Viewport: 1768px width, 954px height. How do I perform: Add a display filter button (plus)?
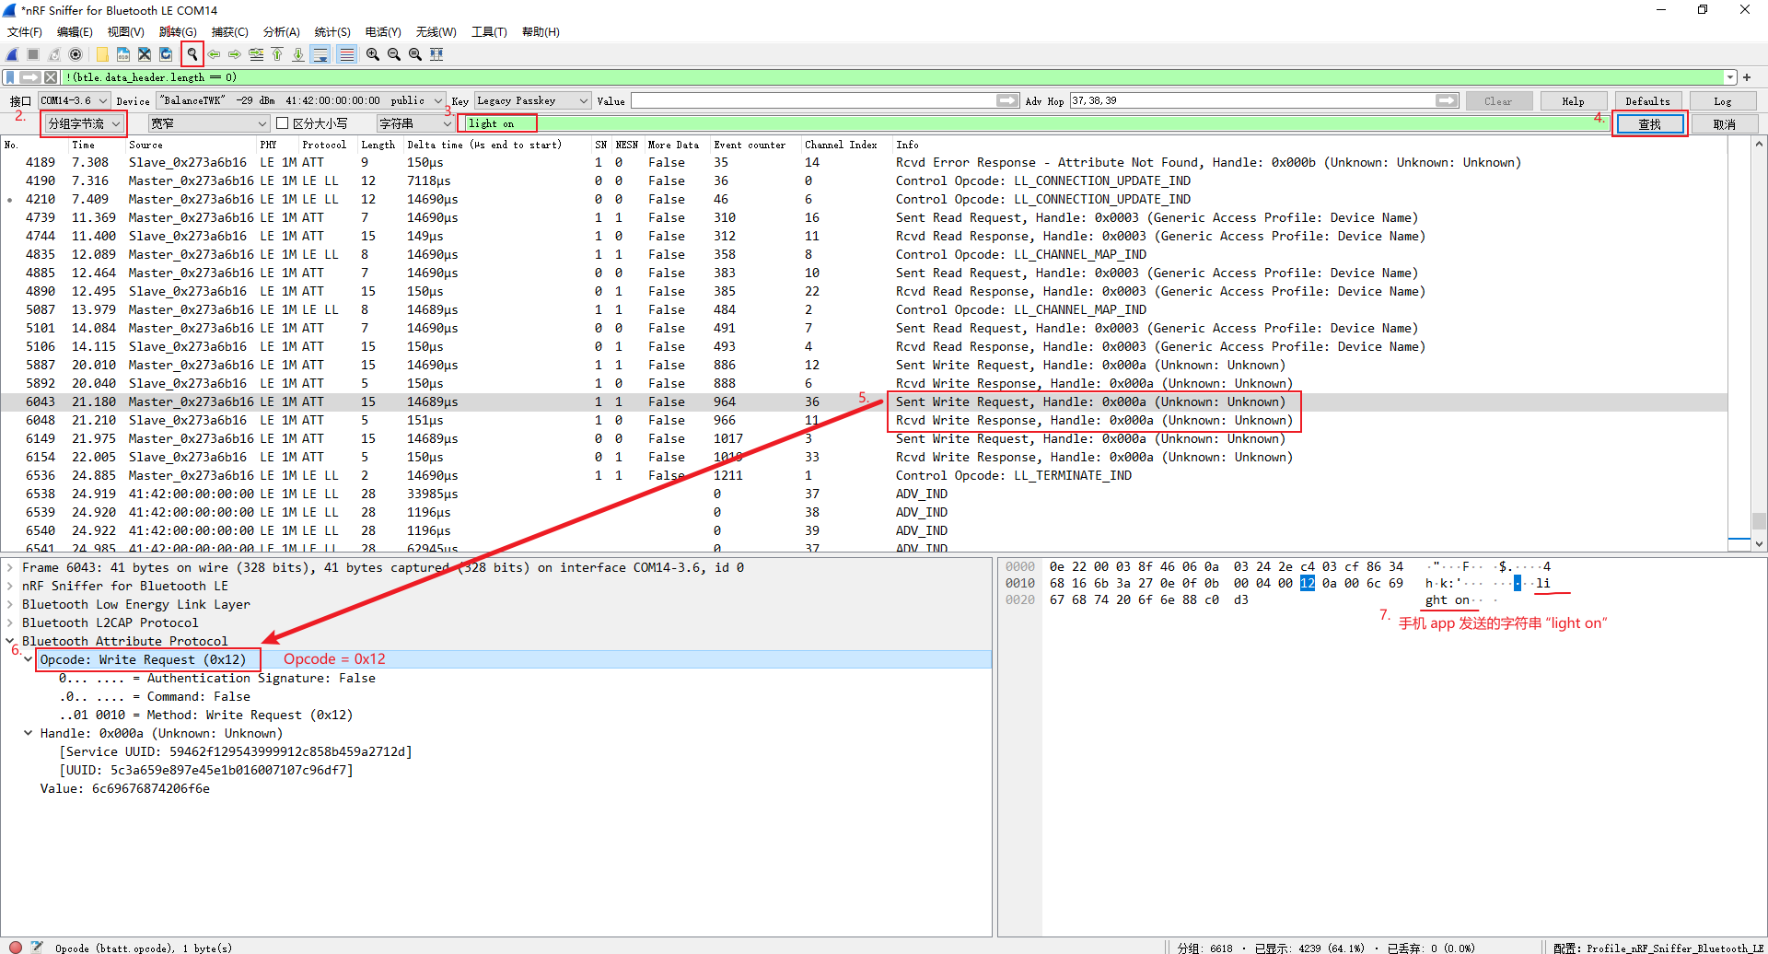[1747, 77]
